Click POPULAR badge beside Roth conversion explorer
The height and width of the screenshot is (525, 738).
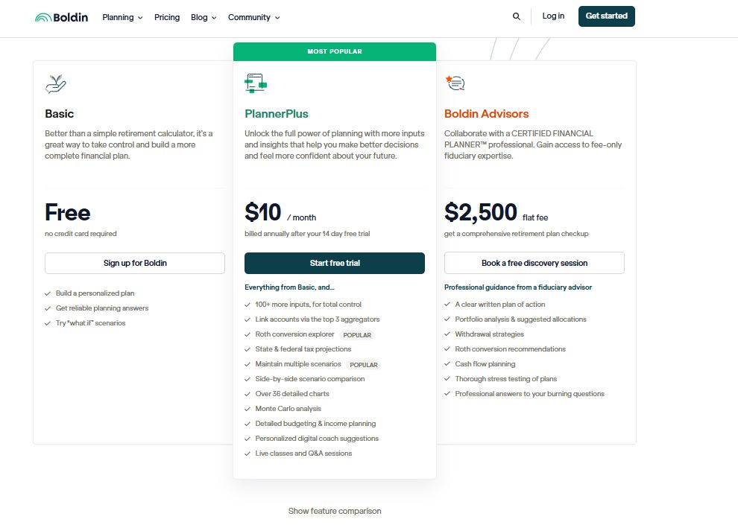(357, 335)
